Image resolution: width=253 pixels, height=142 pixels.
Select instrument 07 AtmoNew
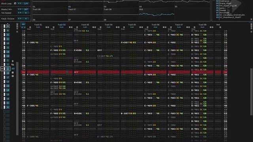[x=223, y=13]
